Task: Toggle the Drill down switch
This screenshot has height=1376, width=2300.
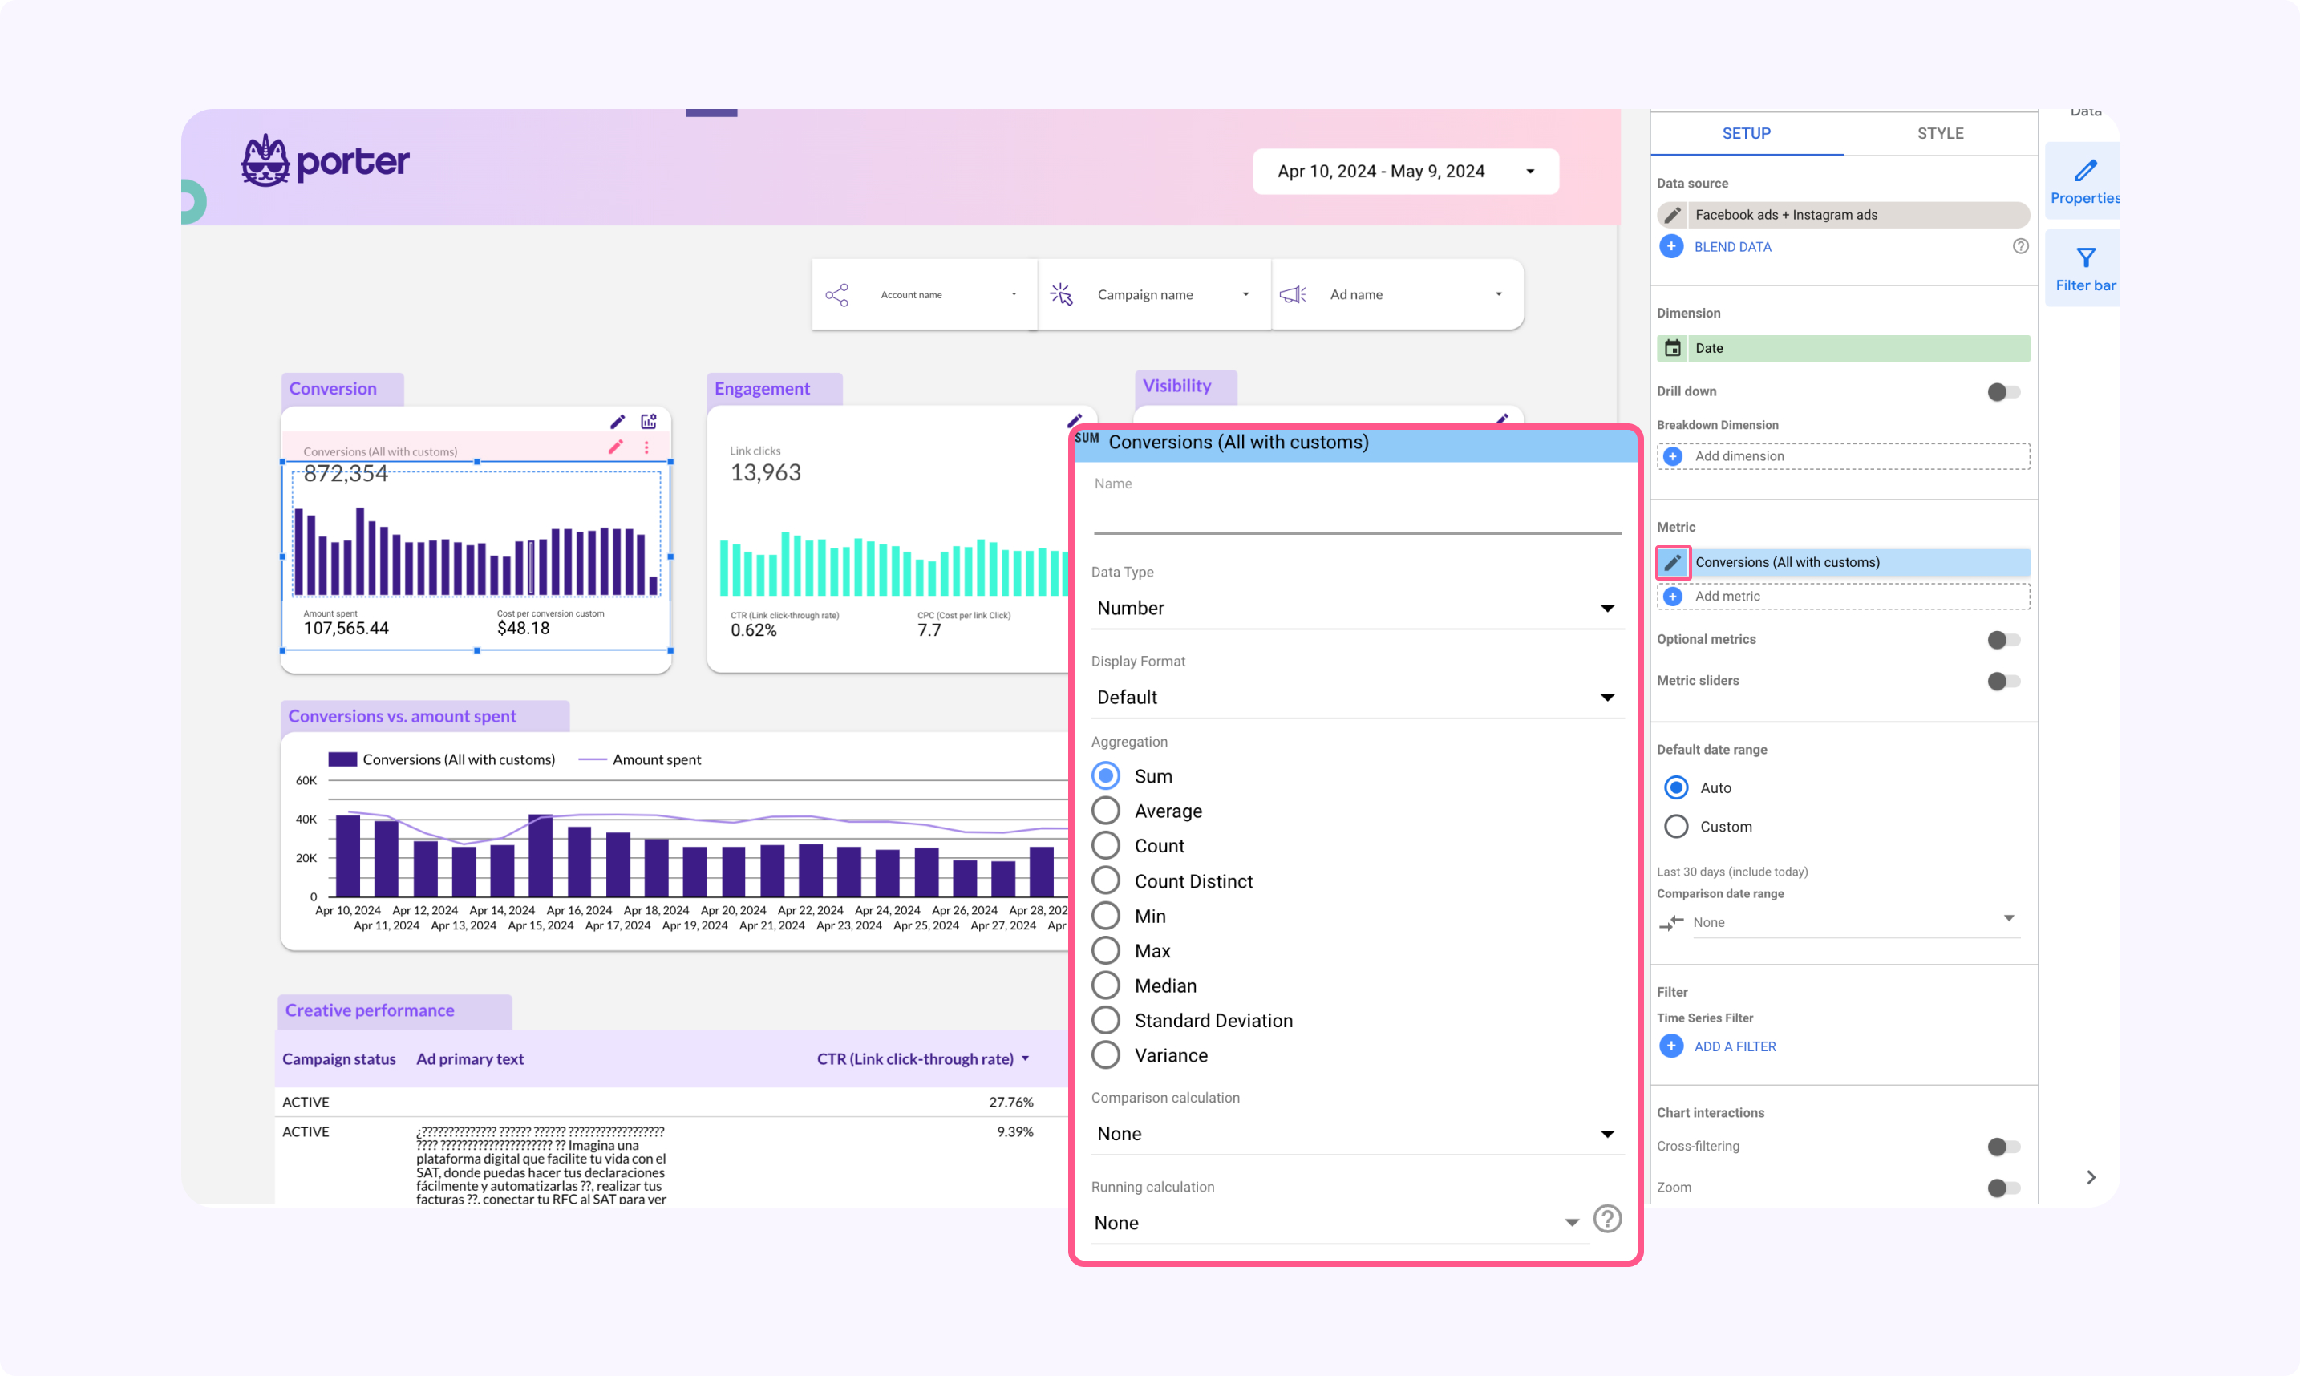Action: pyautogui.click(x=2003, y=392)
